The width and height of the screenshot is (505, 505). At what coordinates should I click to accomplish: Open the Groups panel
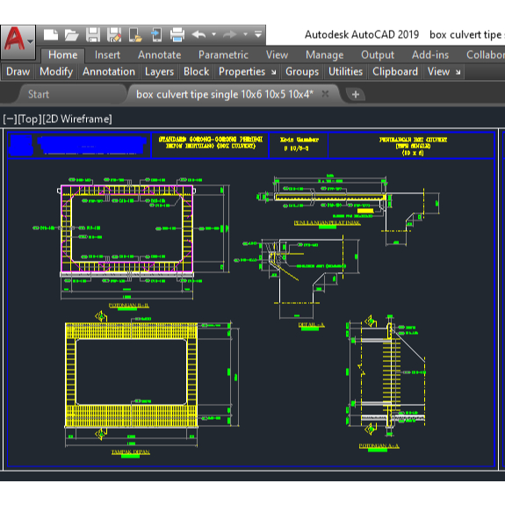tap(302, 71)
